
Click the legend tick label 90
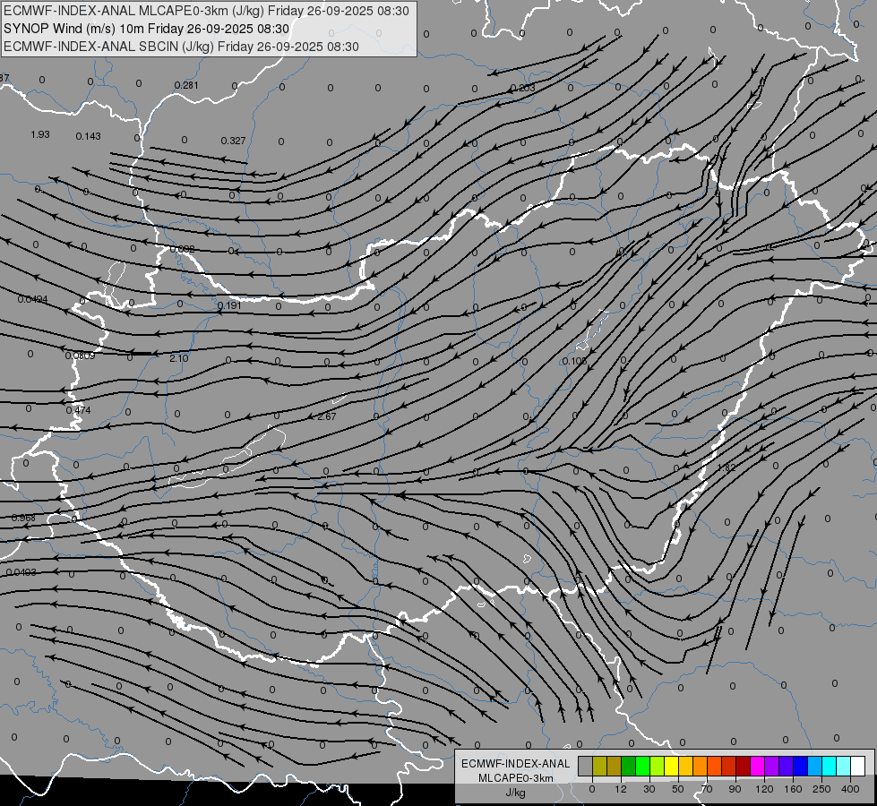coord(735,789)
